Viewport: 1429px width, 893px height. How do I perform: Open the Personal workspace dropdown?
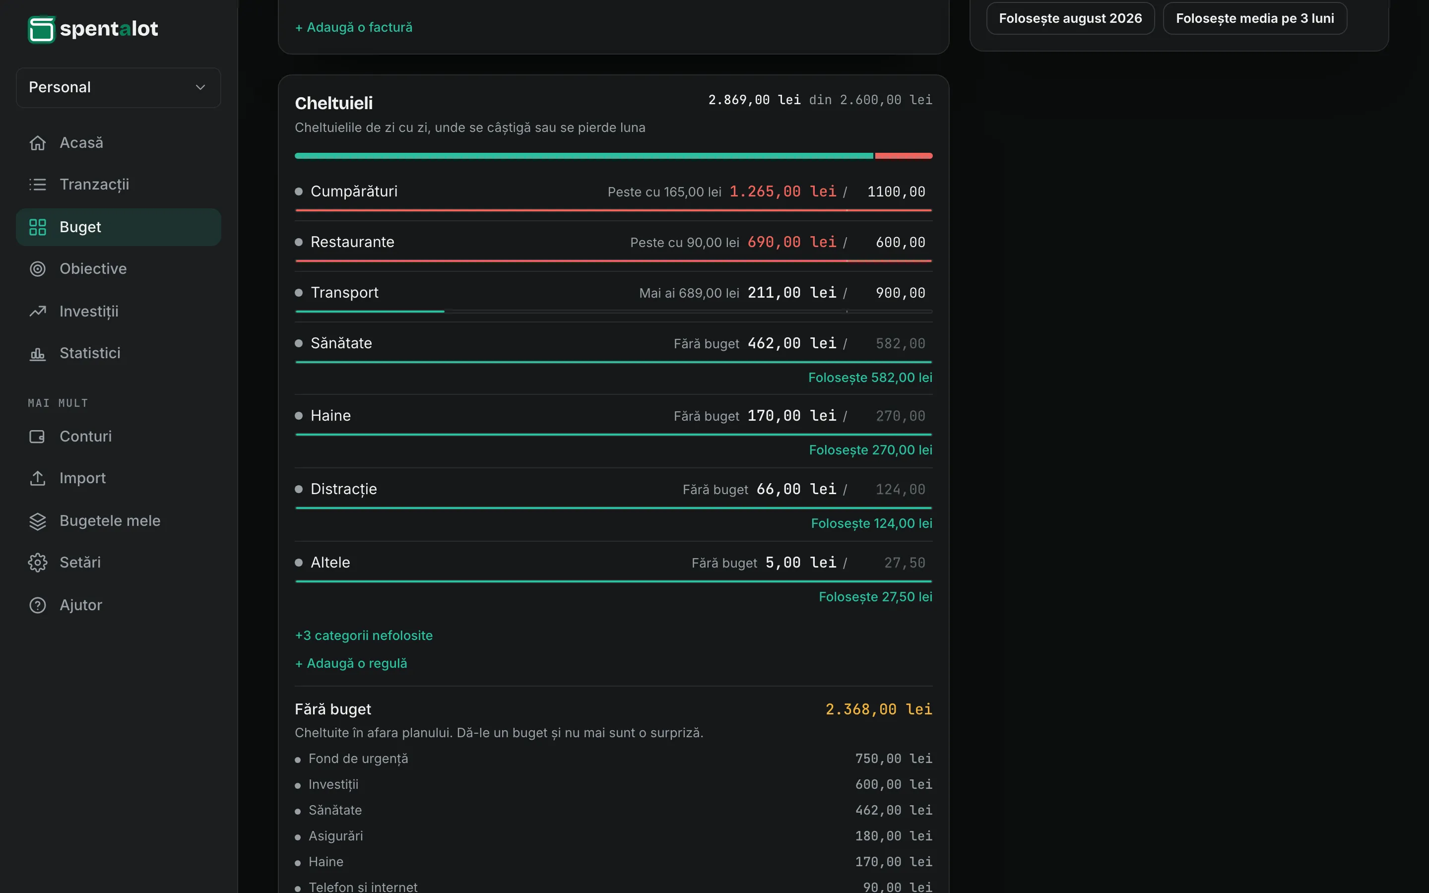point(119,87)
